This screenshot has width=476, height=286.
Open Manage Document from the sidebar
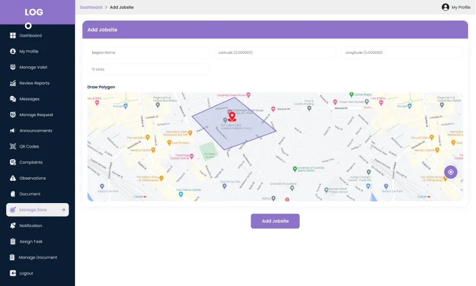(x=38, y=257)
